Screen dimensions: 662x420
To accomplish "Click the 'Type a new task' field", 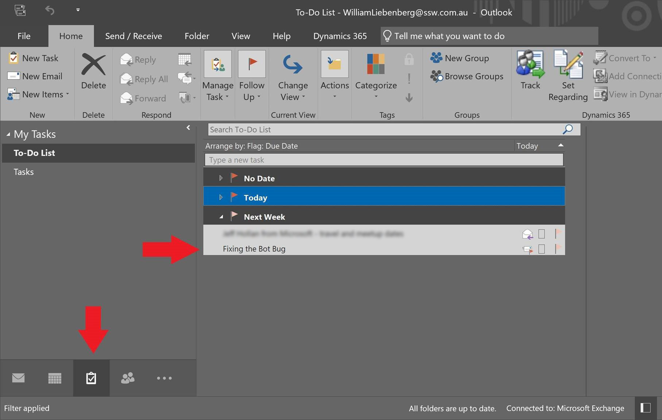I will [384, 160].
